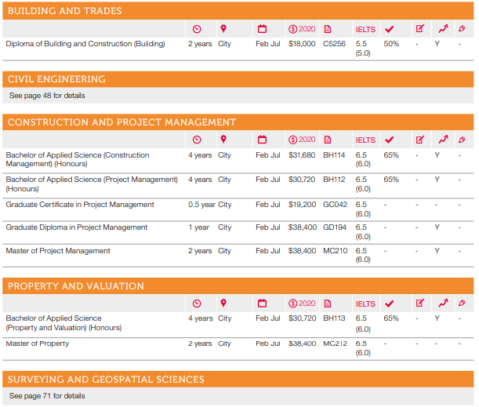Click the "See page 71 for details" text

coord(47,396)
